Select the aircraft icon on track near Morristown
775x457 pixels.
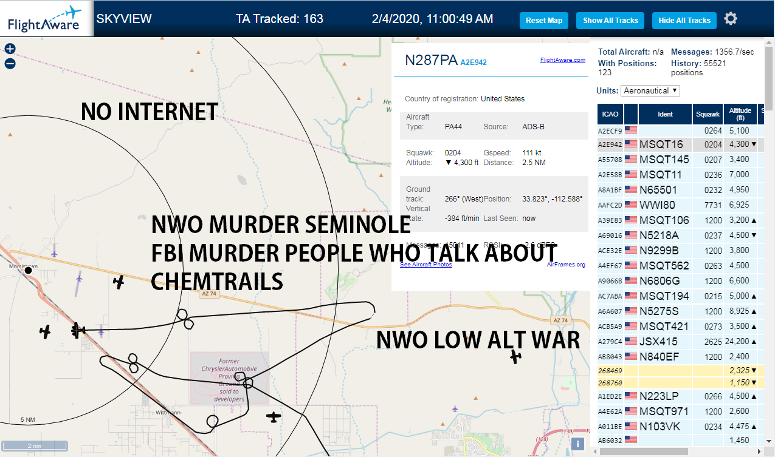pos(77,330)
